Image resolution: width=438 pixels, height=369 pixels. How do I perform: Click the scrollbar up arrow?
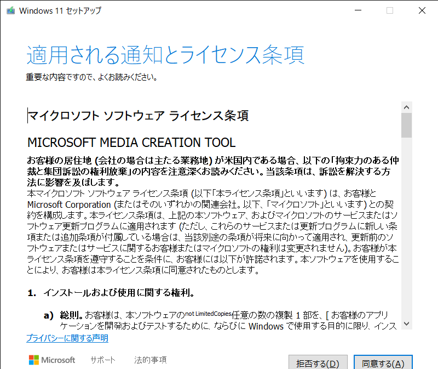point(406,107)
